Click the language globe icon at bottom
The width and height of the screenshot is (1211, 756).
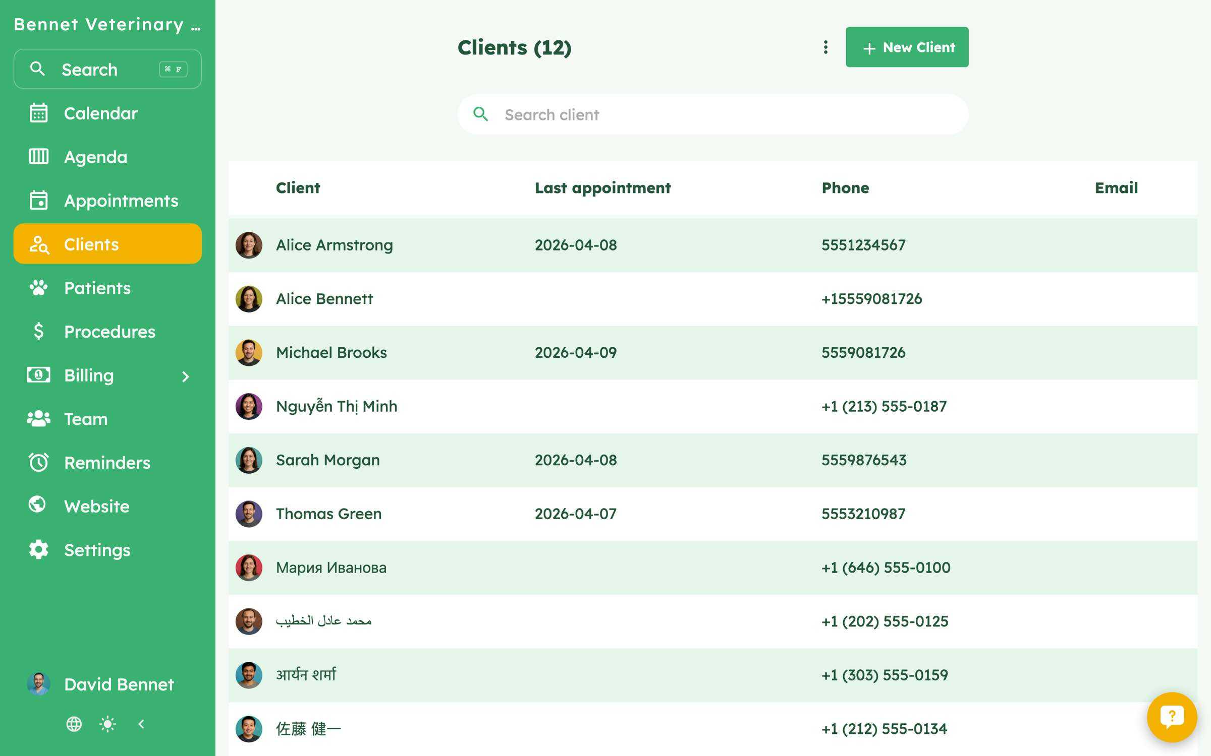tap(74, 724)
